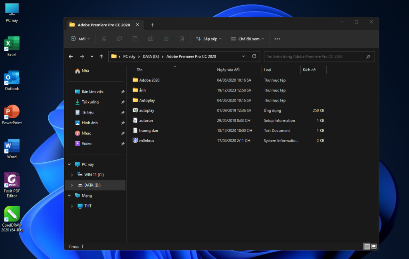The height and width of the screenshot is (259, 409).
Task: Switch to details view in status bar
Action: [367, 246]
